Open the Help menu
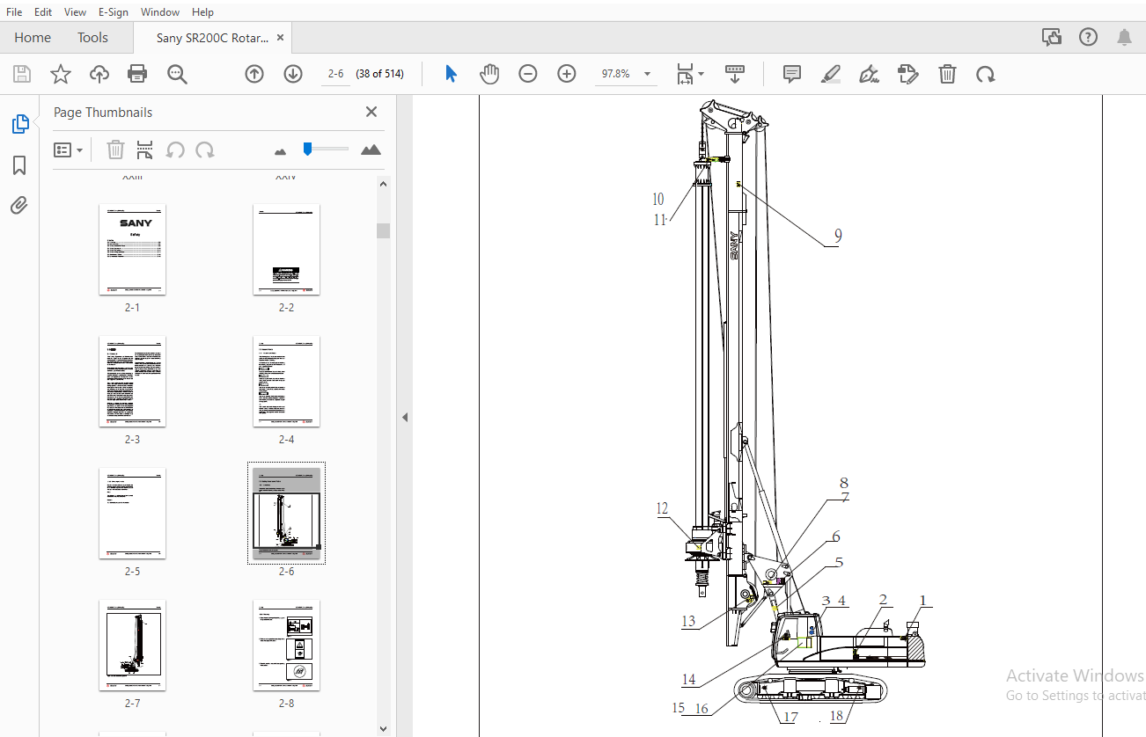Viewport: 1146px width, 737px height. (202, 12)
